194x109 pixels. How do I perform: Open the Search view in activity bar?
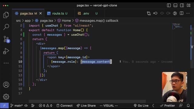pyautogui.click(x=6, y=27)
